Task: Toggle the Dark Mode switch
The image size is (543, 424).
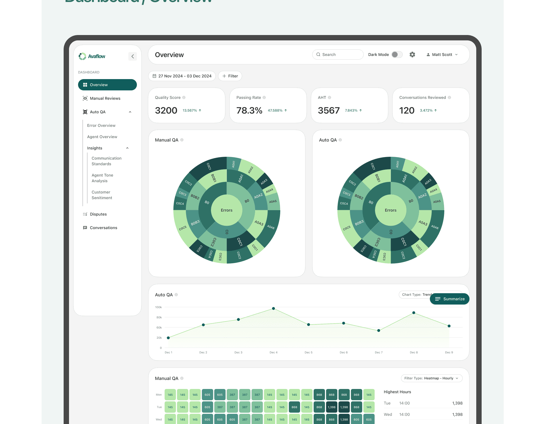Action: point(397,55)
